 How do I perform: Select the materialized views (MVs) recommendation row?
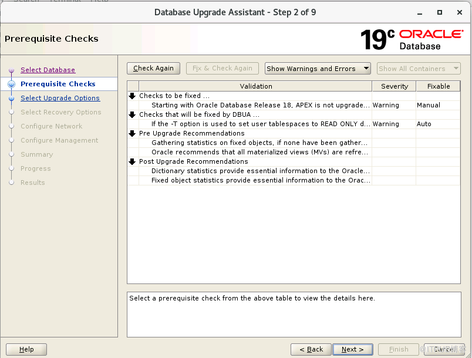[x=294, y=152]
